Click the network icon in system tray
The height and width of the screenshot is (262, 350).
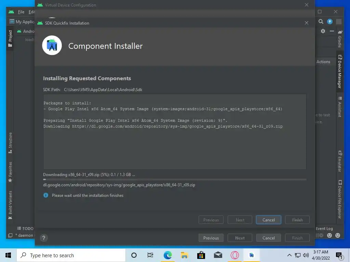(298, 255)
